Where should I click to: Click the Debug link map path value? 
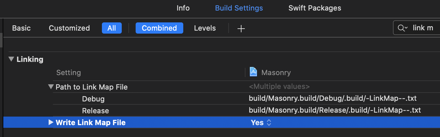[334, 98]
